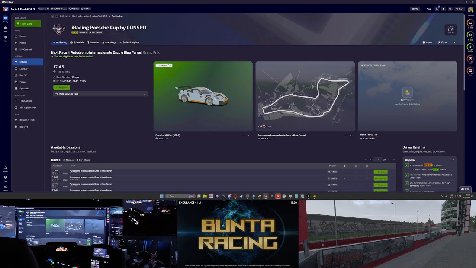Favorite the Porsche 911 Cup car star
The image size is (476, 268).
pyautogui.click(x=248, y=135)
